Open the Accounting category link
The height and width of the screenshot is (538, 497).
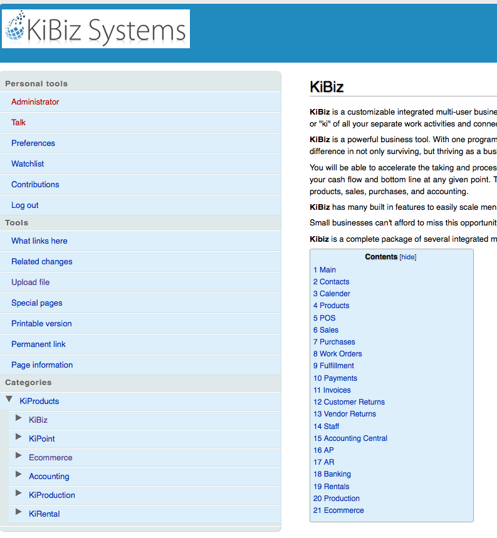(49, 477)
